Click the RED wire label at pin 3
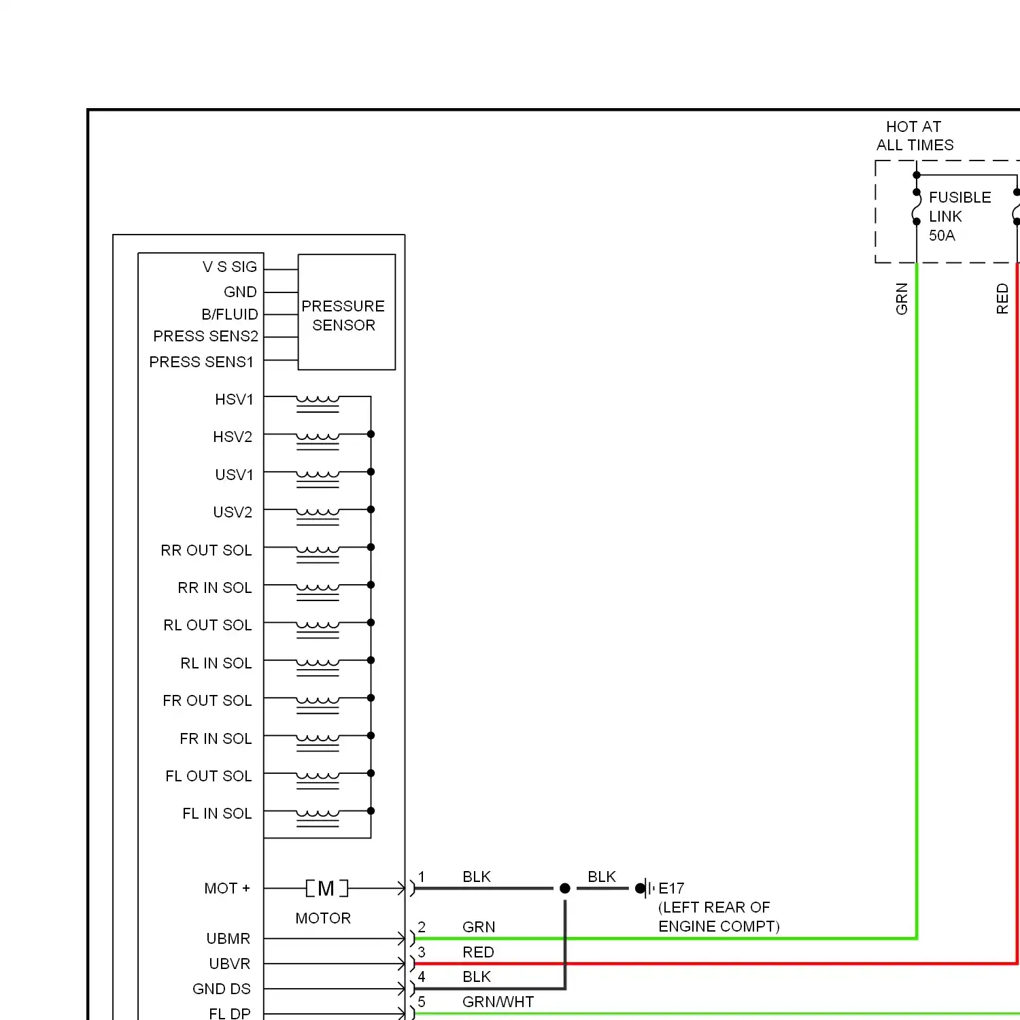1020x1020 pixels. pos(478,952)
